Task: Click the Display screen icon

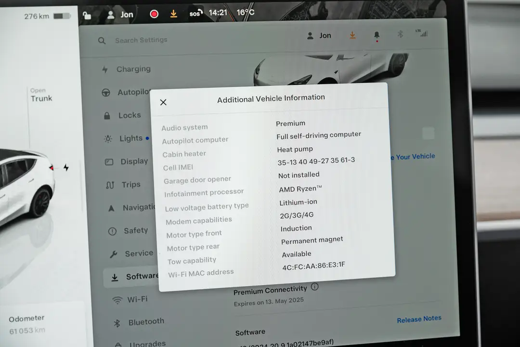Action: [x=109, y=162]
